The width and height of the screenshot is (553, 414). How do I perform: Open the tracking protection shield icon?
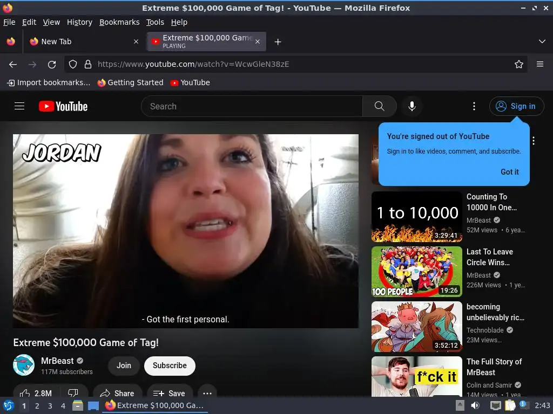(x=73, y=64)
